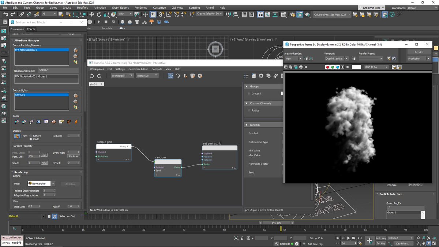Click the random node in the graph
The image size is (439, 247).
coord(168,168)
